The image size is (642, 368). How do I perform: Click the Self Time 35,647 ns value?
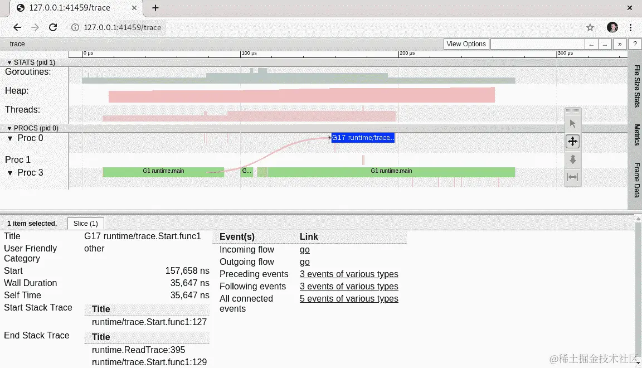(x=189, y=296)
